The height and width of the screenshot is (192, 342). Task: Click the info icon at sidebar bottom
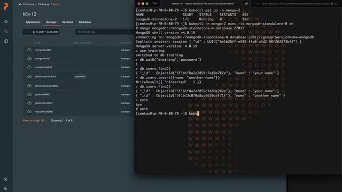coord(5,179)
